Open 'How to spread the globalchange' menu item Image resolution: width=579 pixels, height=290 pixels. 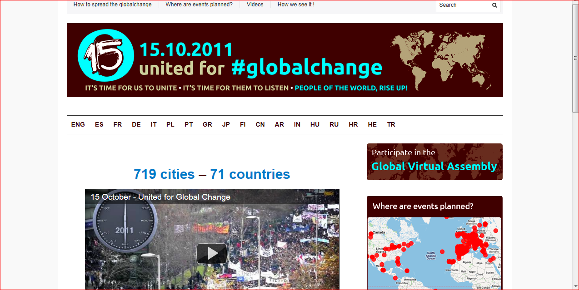coord(113,5)
